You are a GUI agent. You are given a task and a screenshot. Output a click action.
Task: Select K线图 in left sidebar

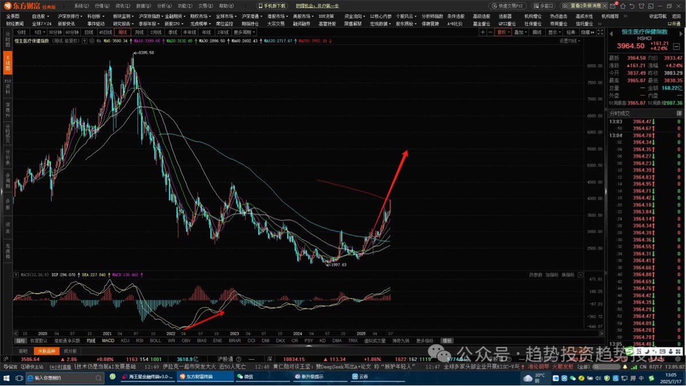pyautogui.click(x=7, y=62)
